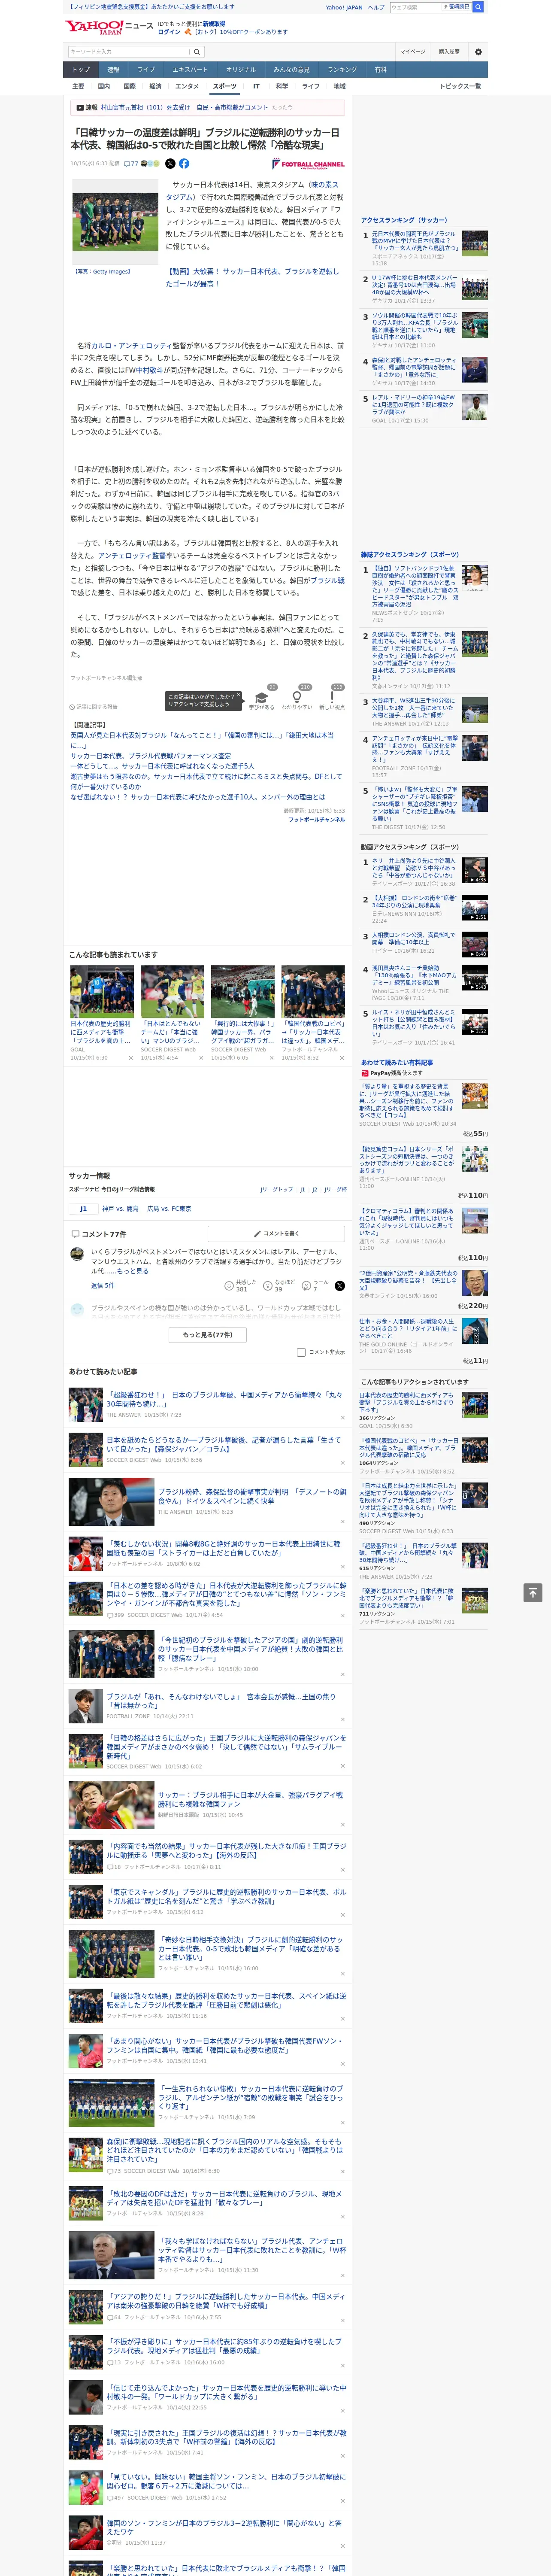This screenshot has height=2576, width=551.
Task: Select the スポーツ category tab
Action: 224,87
